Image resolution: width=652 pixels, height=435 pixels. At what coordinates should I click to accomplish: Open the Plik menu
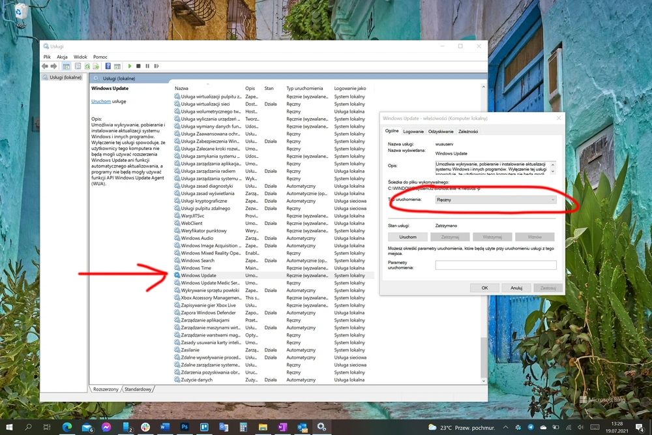coord(47,57)
